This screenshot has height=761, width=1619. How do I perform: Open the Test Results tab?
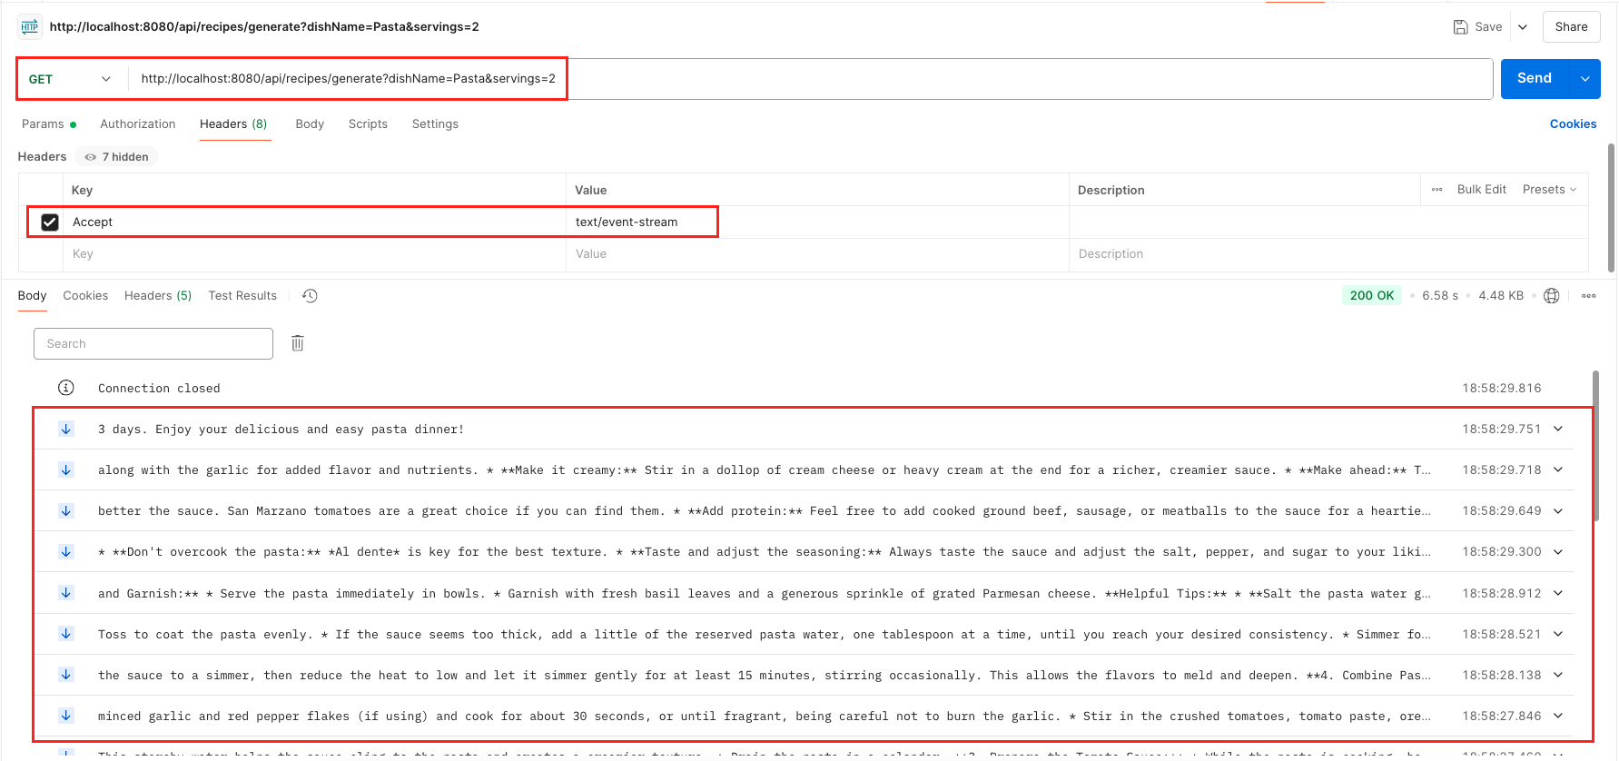(242, 295)
